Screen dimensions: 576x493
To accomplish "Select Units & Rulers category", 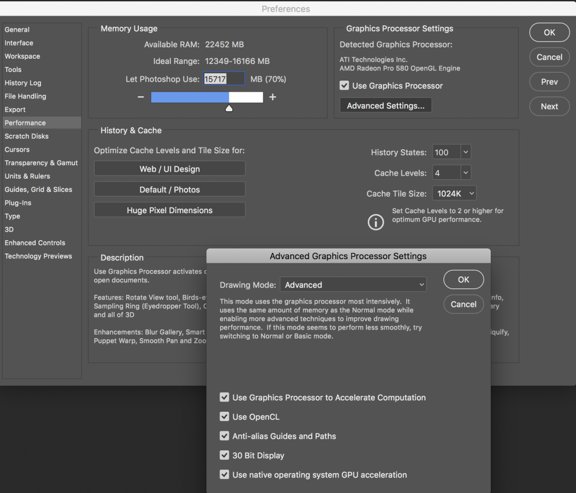I will click(x=28, y=176).
